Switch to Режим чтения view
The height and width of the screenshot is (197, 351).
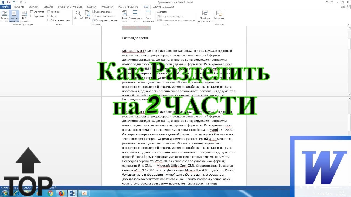[x=4, y=16]
